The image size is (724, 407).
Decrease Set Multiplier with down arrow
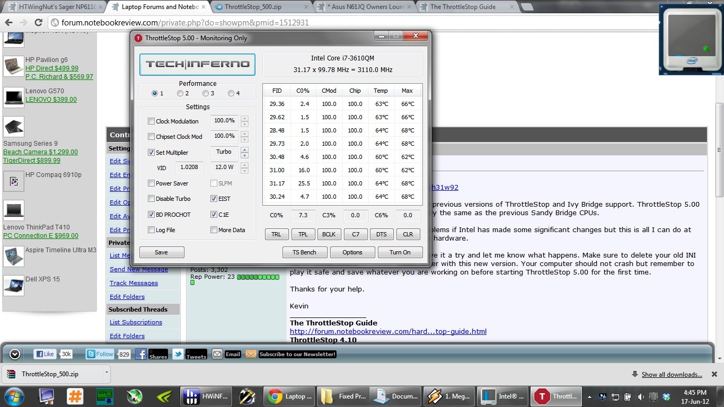pos(244,155)
